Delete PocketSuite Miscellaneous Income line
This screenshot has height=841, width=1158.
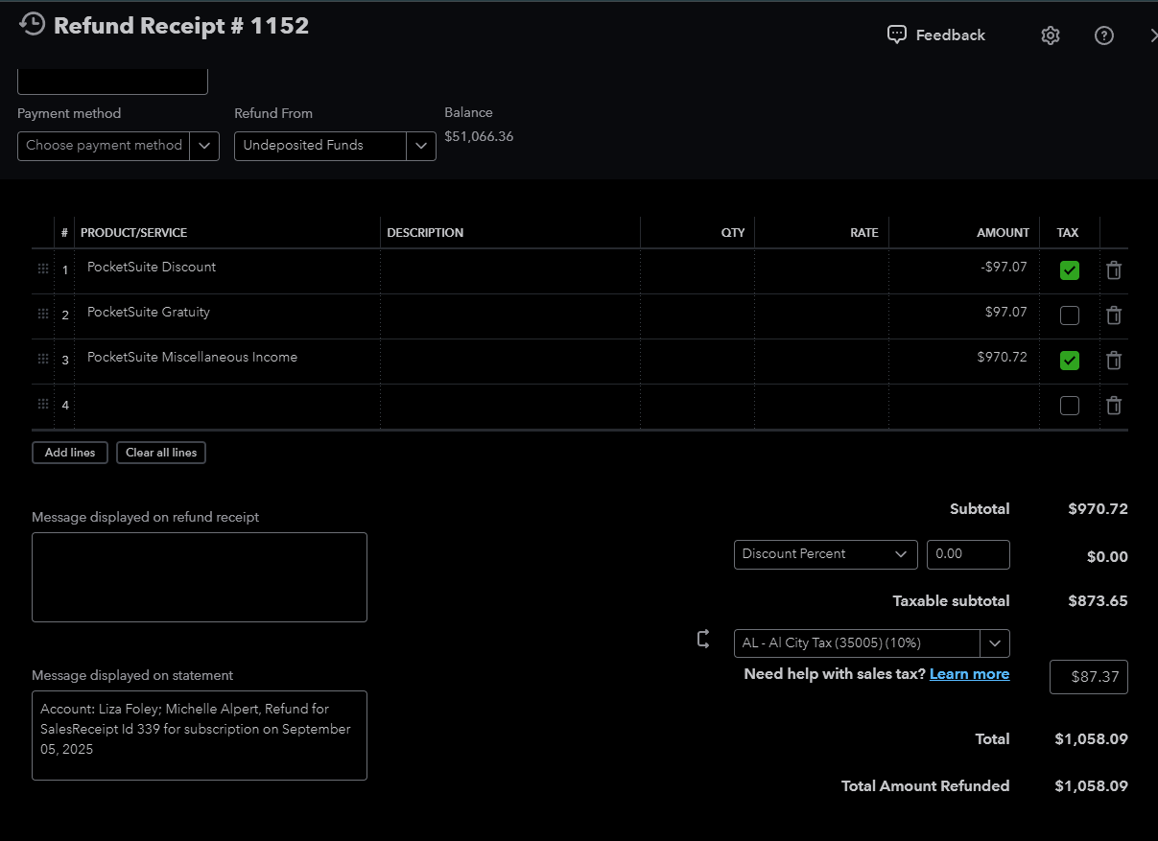[x=1114, y=361]
